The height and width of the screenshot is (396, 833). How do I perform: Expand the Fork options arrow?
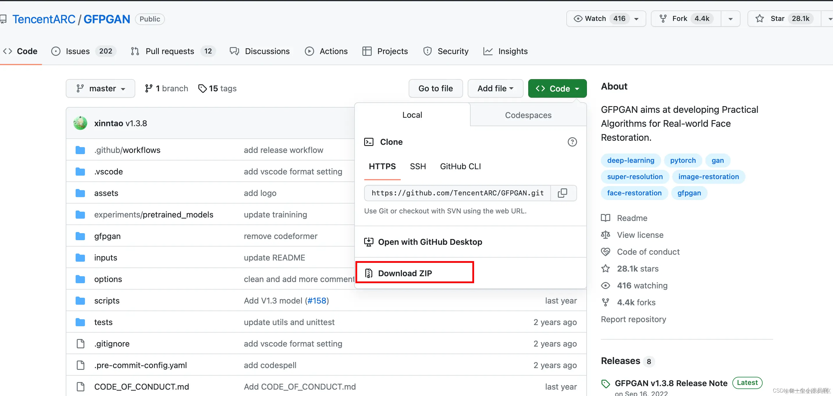(730, 19)
